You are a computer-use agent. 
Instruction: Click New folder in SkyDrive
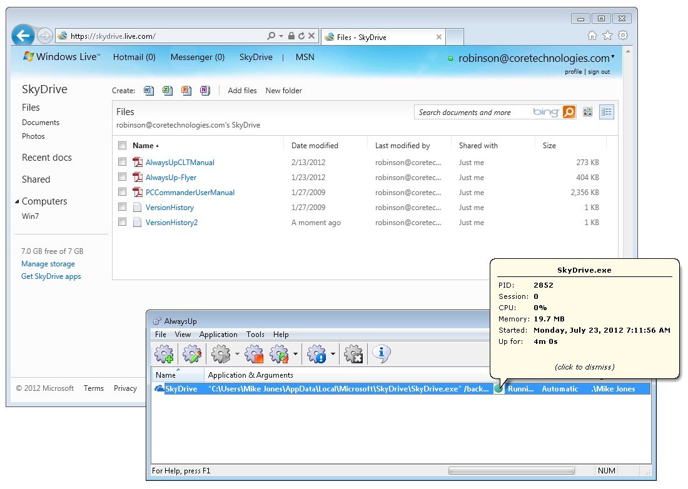pos(283,90)
